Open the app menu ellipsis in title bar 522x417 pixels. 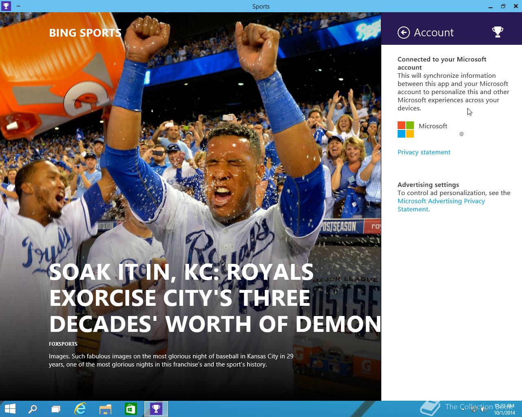coord(18,6)
